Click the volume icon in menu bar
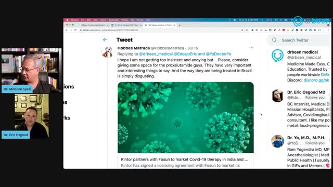Screen dimensions: 333x187 pos(276,20)
